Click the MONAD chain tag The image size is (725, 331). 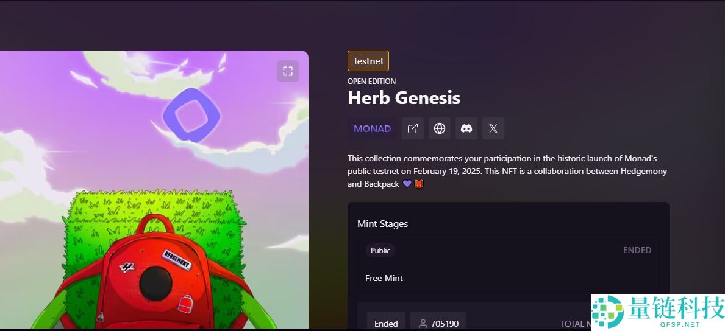(x=372, y=128)
